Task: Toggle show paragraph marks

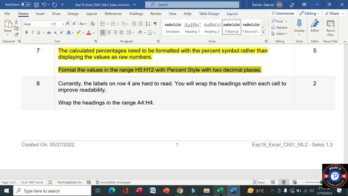Action: tap(155, 23)
